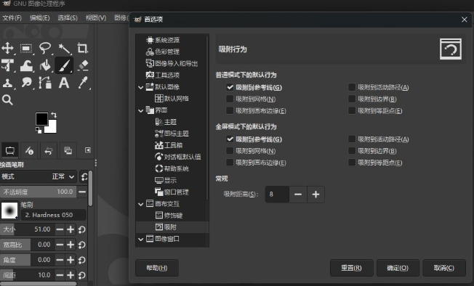
Task: Select 工具选项 in preferences tree
Action: [x=167, y=75]
